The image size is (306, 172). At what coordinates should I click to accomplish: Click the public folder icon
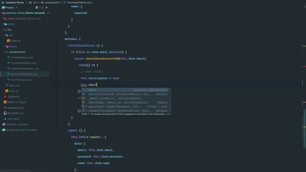tap(5, 24)
